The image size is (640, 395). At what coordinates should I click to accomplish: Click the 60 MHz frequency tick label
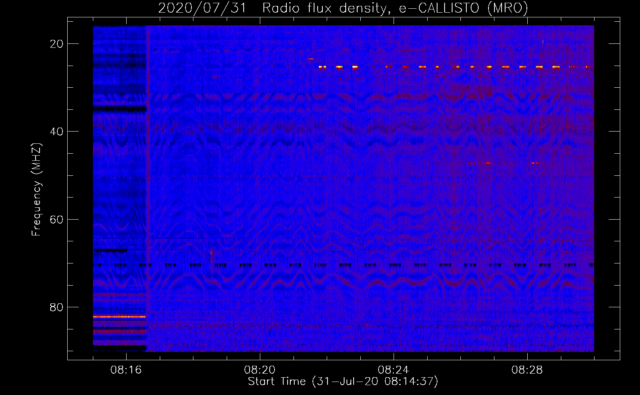point(57,220)
